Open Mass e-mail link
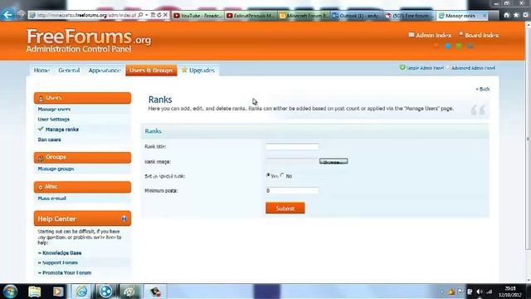This screenshot has width=531, height=299. [51, 199]
